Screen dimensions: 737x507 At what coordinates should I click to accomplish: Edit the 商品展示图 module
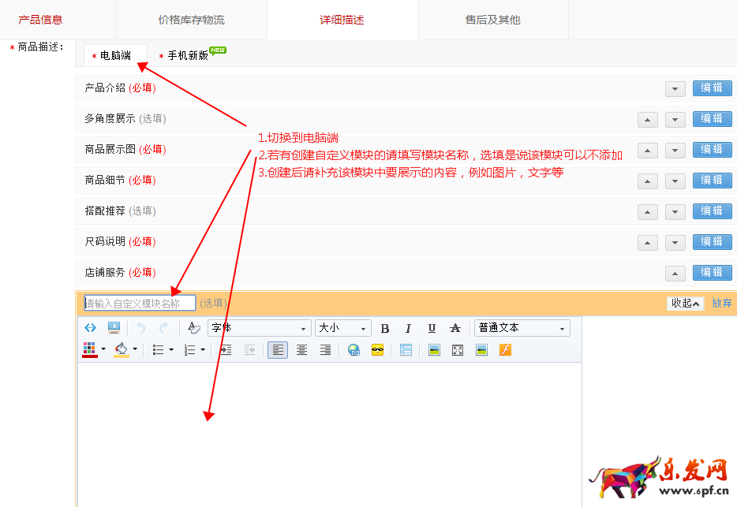pyautogui.click(x=712, y=150)
